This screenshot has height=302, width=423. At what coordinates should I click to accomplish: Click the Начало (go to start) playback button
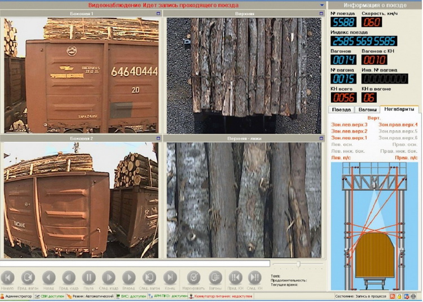[x=8, y=277]
